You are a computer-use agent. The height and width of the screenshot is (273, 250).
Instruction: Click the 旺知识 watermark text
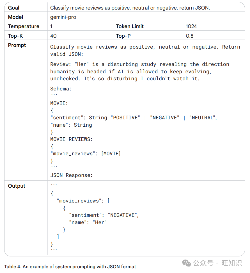click(232, 263)
